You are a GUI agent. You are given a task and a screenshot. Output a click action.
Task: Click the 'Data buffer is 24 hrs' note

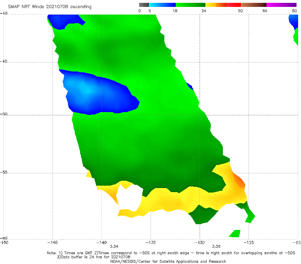[94, 257]
